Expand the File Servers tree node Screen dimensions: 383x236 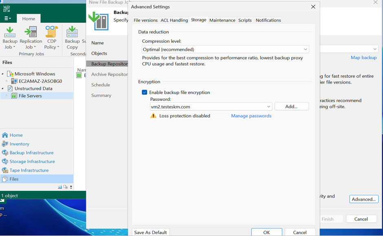point(7,96)
